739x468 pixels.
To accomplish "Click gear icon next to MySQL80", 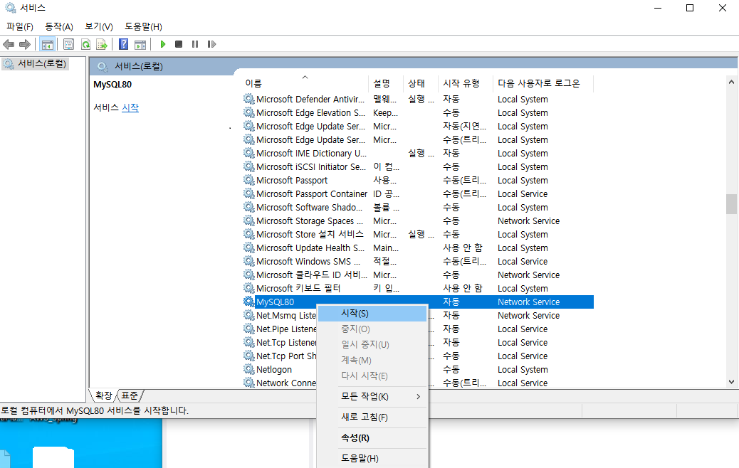I will point(249,302).
